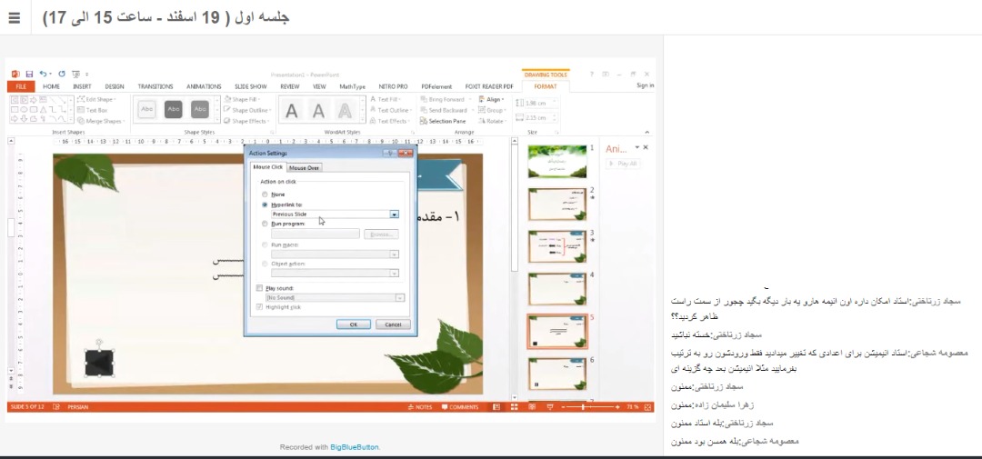Open the Notes pane from status bar
982x459 pixels.
pos(422,407)
